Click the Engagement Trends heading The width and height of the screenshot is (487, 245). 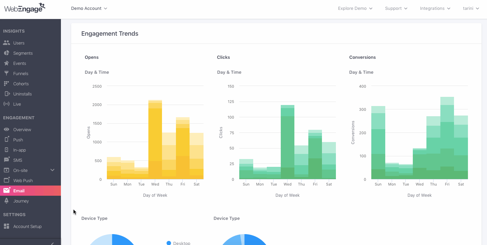point(110,34)
